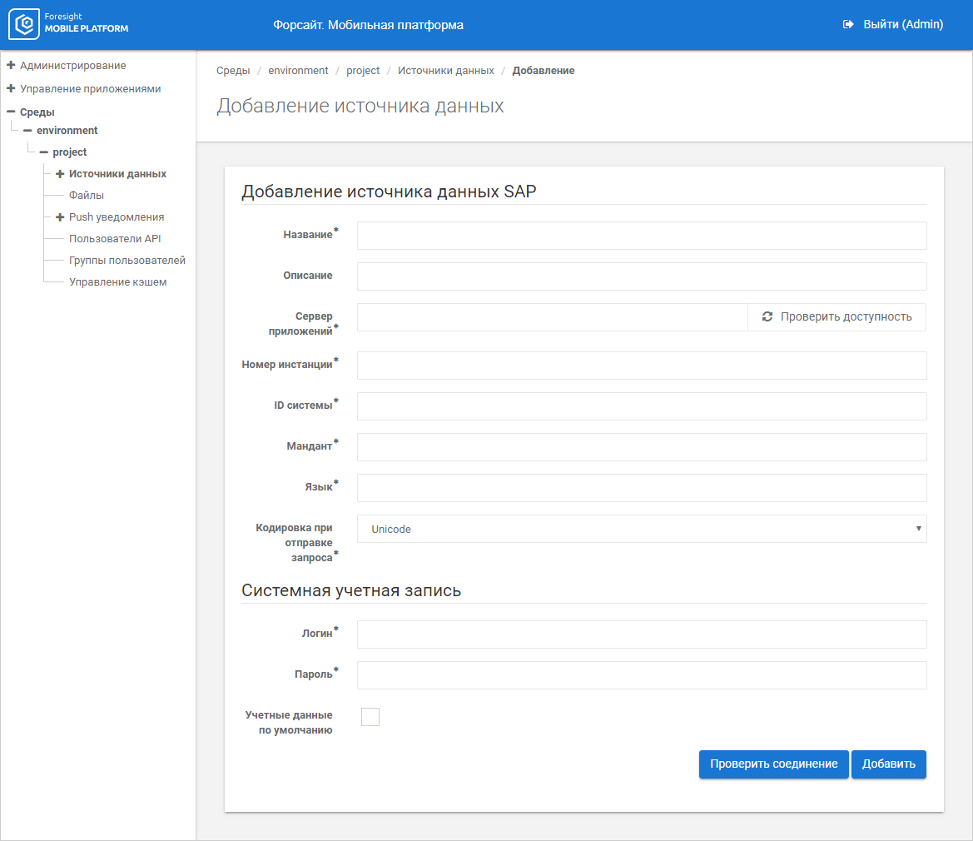Click the logout icon beside Выйти (Admin)
The image size is (973, 841).
click(848, 25)
